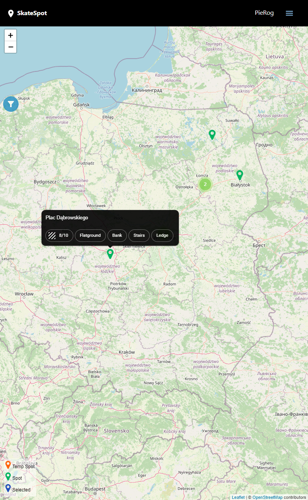Click the Budapest city label

pyautogui.click(x=95, y=489)
